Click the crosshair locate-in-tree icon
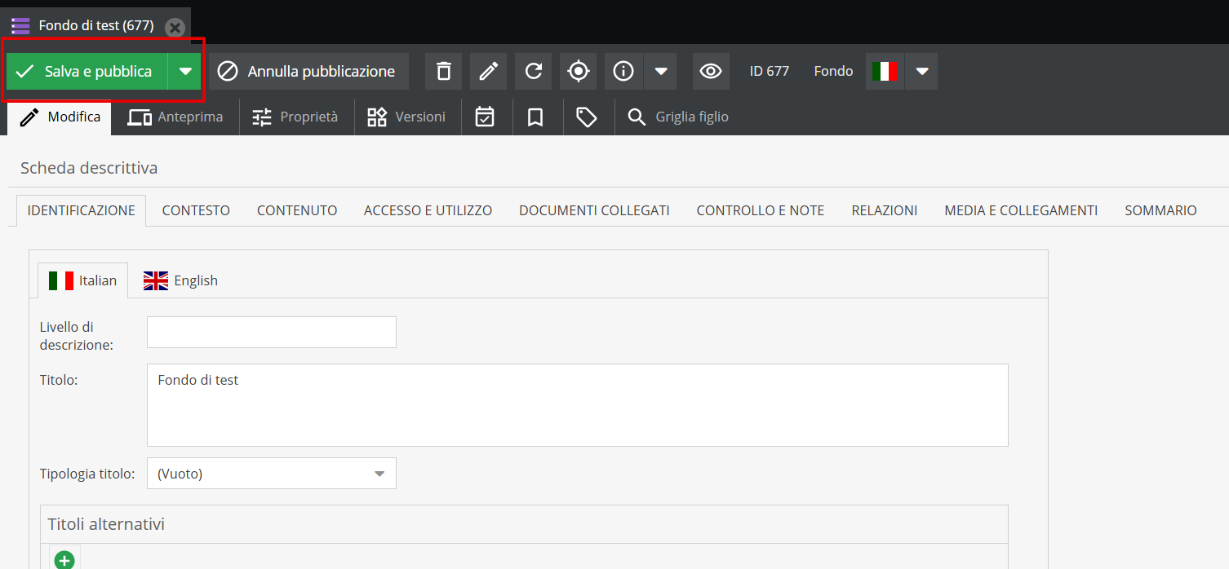This screenshot has height=569, width=1229. pos(578,72)
